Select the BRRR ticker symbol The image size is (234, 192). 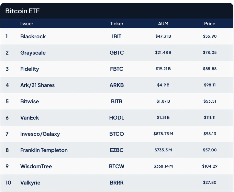(x=117, y=183)
